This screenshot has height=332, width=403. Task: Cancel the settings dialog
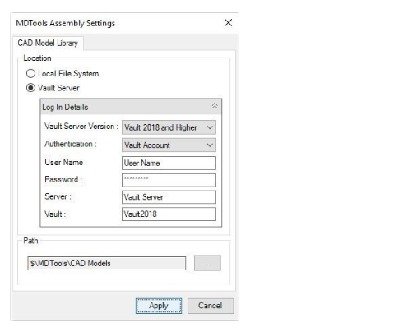pyautogui.click(x=211, y=306)
